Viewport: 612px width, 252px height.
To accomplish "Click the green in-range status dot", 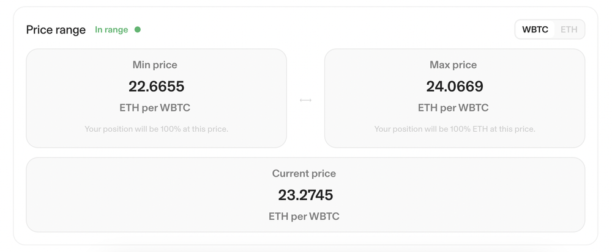I will pos(138,29).
